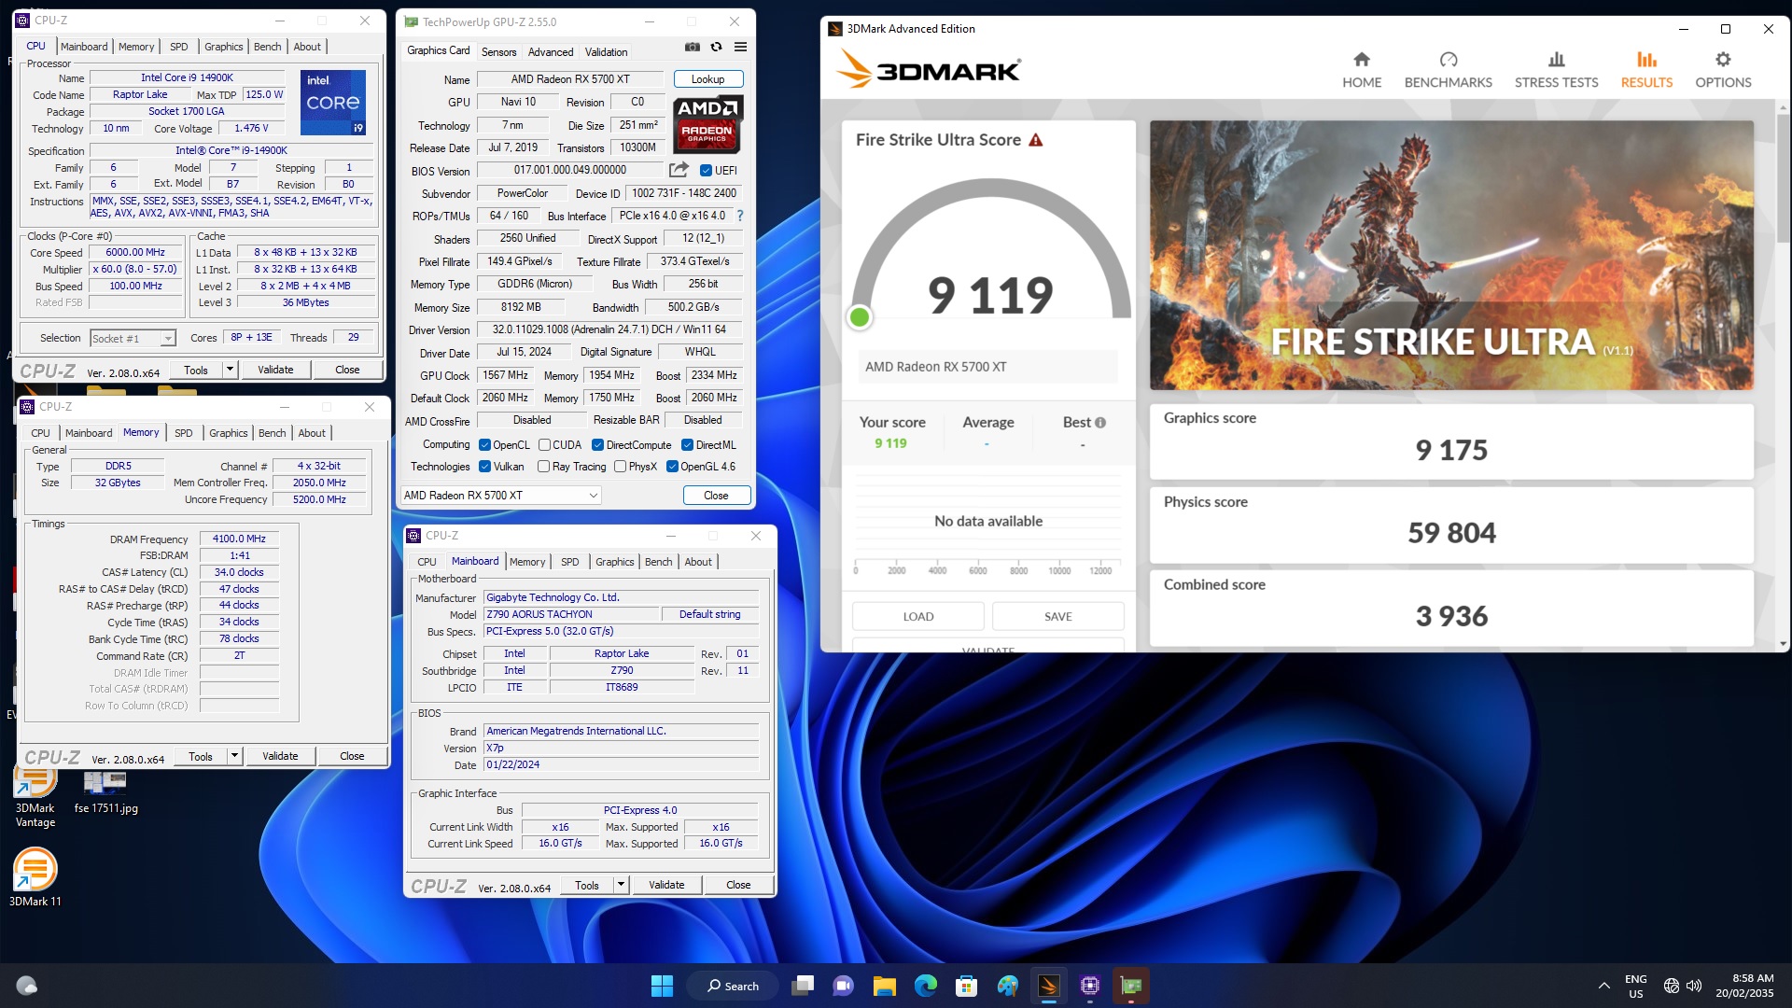Toggle the CUDA checkbox
Viewport: 1792px width, 1008px height.
[544, 445]
